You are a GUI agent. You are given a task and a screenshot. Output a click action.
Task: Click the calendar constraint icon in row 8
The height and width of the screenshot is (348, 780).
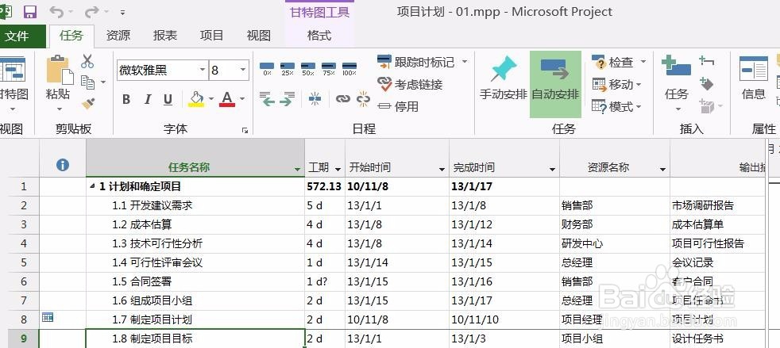coord(48,317)
